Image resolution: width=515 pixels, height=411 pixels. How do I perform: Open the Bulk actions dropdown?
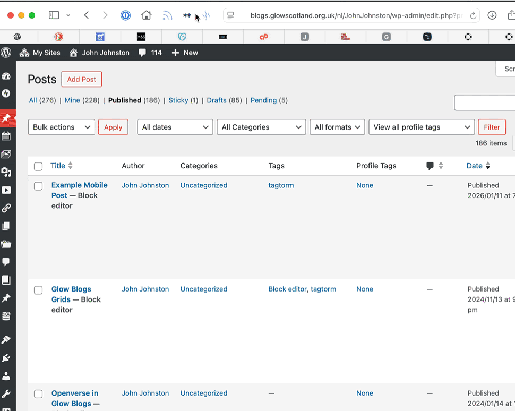(62, 127)
